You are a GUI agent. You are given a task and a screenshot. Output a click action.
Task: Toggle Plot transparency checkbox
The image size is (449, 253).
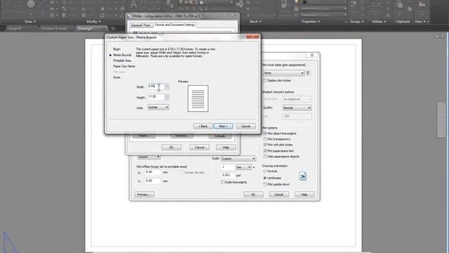tap(265, 139)
